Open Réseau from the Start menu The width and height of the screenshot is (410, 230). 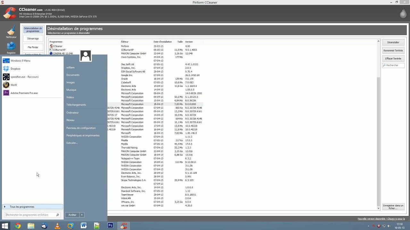pyautogui.click(x=70, y=120)
